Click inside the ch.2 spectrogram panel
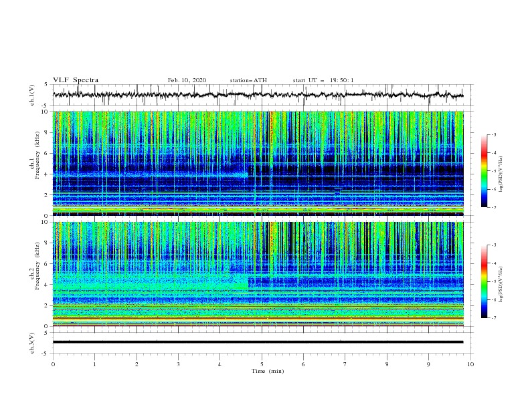Screen dimensions: 530x409 point(258,274)
